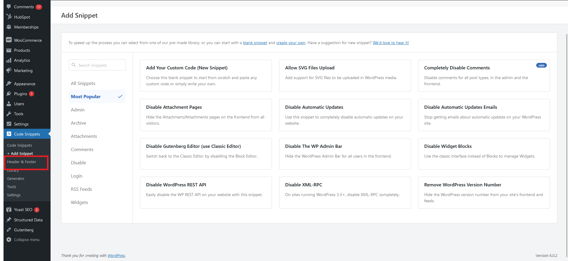Open the Generator submenu item
Image resolution: width=568 pixels, height=261 pixels.
[16, 178]
